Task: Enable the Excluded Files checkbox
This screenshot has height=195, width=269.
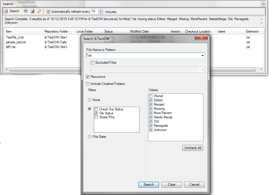Action: pos(93,63)
